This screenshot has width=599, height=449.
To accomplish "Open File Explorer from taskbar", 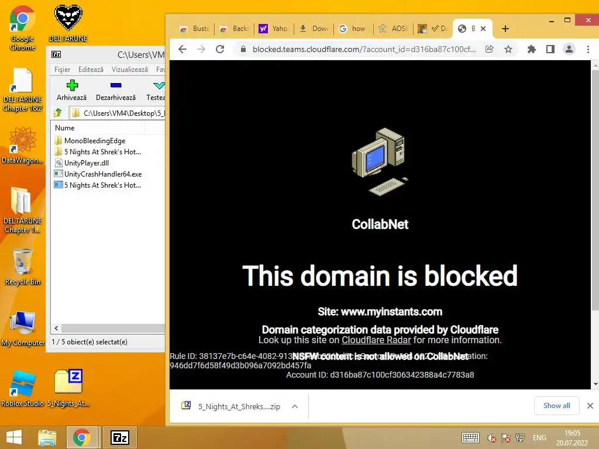I will pyautogui.click(x=47, y=437).
